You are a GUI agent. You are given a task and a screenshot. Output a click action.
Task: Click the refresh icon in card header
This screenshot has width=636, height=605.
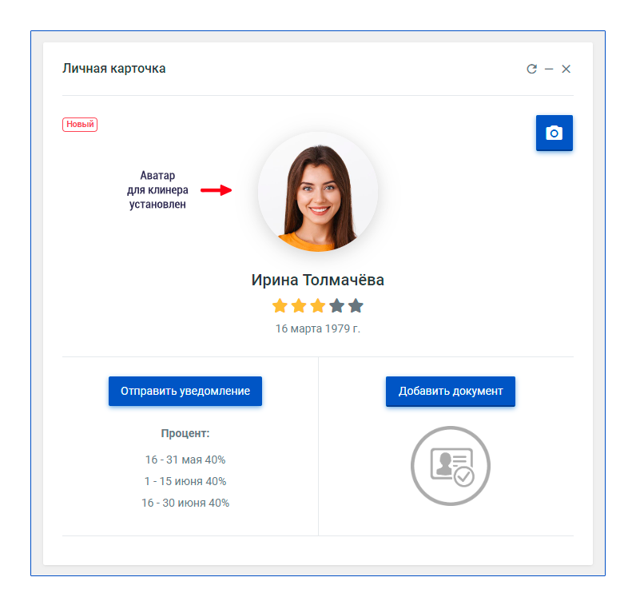click(532, 69)
